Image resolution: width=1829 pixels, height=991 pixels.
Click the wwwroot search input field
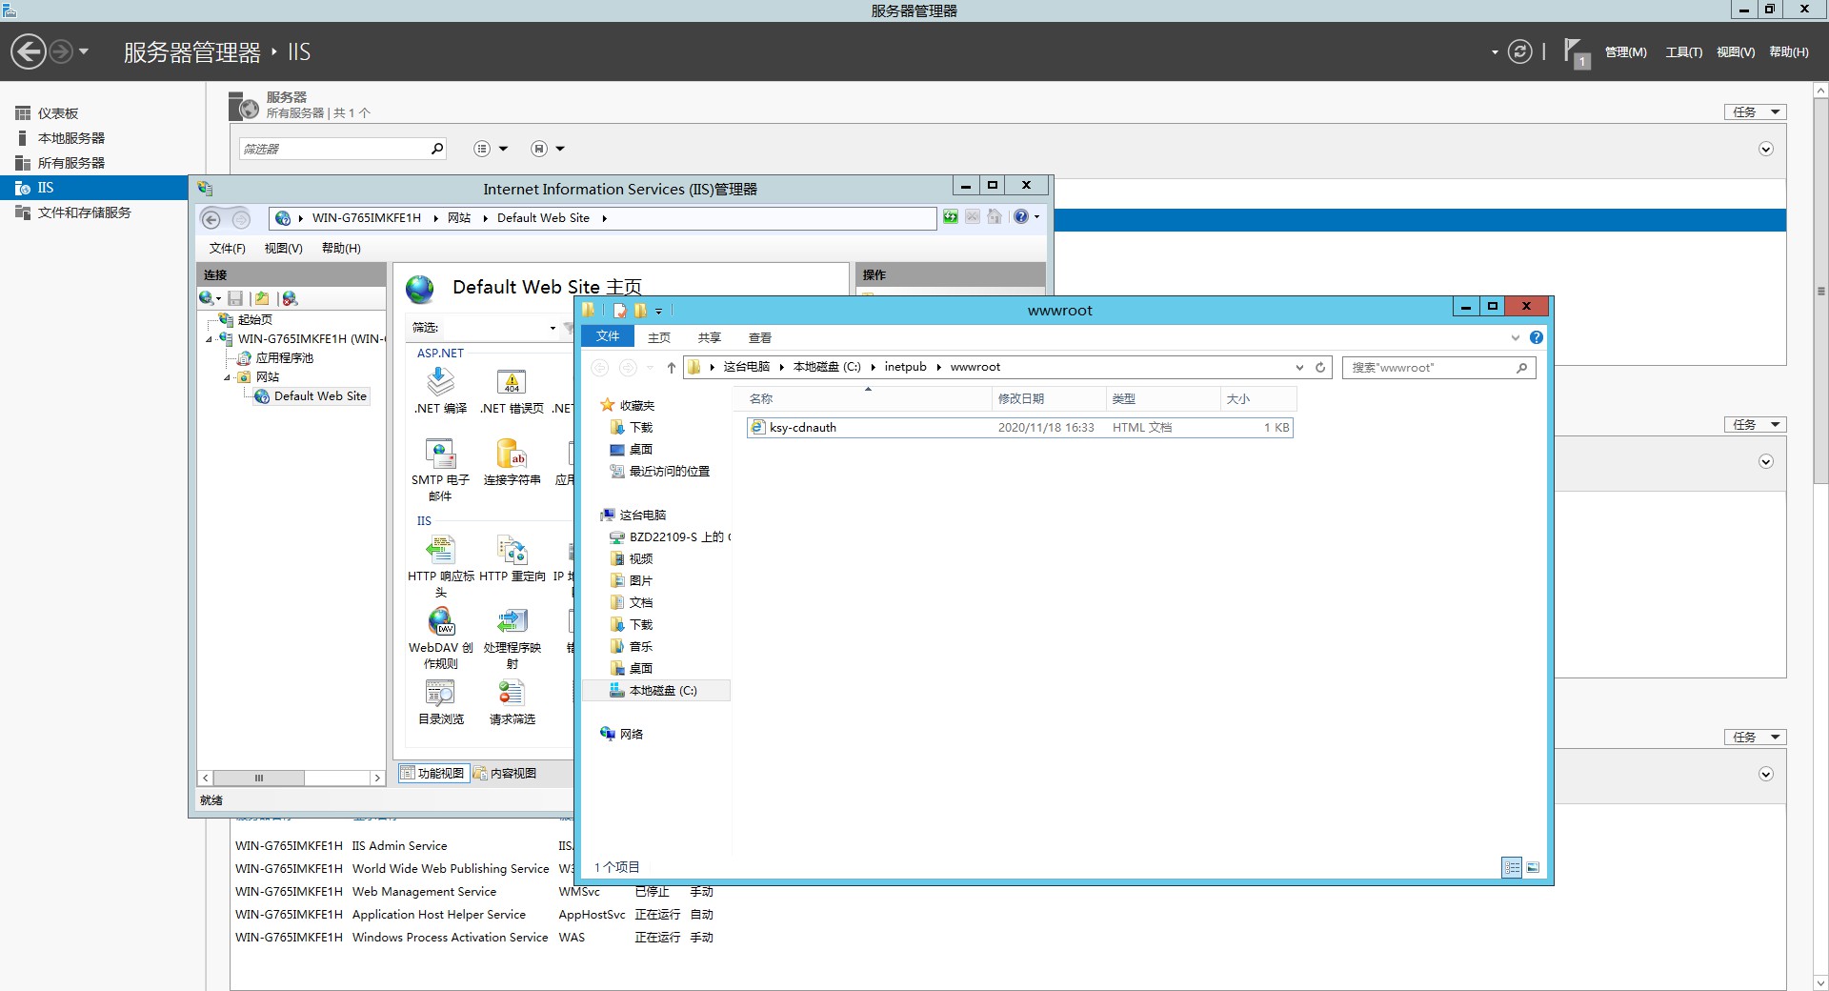[1429, 368]
